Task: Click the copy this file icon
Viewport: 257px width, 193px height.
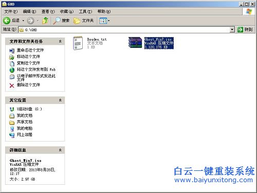Action: pos(12,63)
